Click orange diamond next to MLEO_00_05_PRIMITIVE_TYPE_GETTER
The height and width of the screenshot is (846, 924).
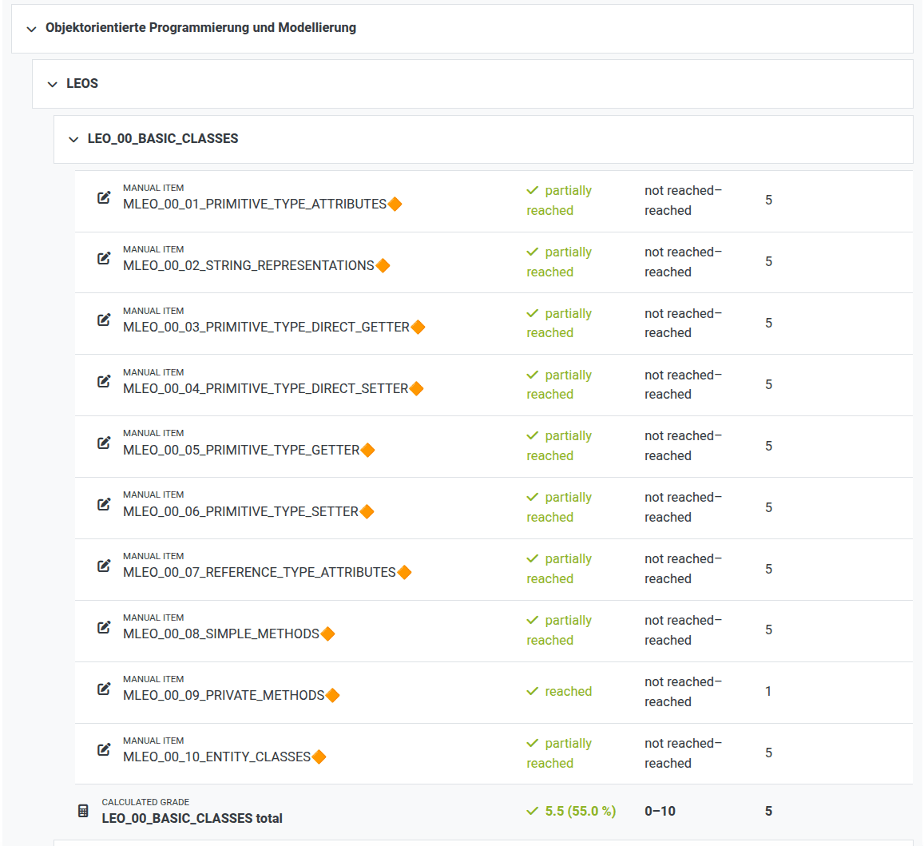(x=367, y=451)
